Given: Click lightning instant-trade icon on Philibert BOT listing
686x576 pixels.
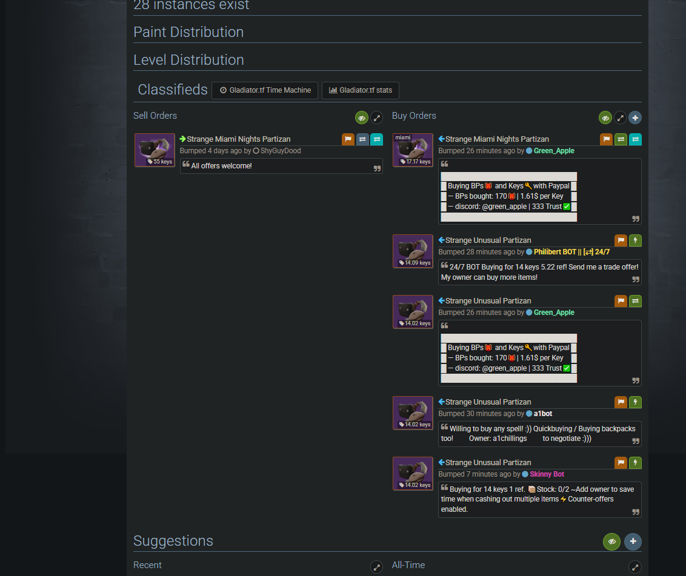Looking at the screenshot, I should 635,240.
